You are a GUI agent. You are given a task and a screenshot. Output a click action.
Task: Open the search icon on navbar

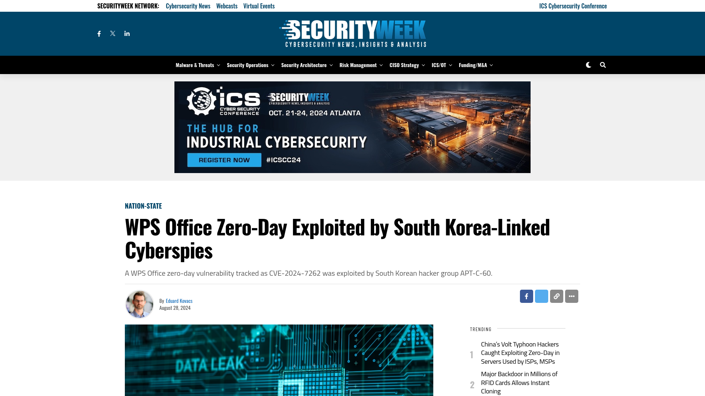603,65
